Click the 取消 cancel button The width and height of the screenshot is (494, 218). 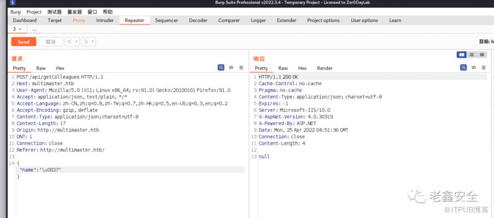click(51, 42)
